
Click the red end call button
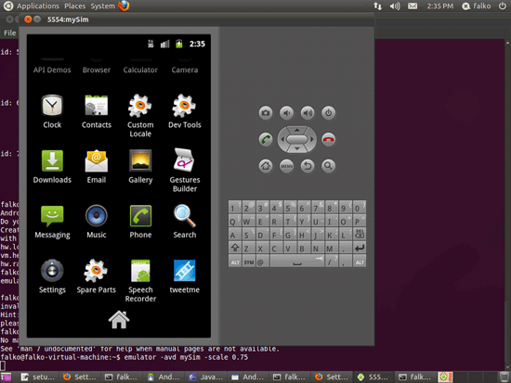tap(328, 139)
